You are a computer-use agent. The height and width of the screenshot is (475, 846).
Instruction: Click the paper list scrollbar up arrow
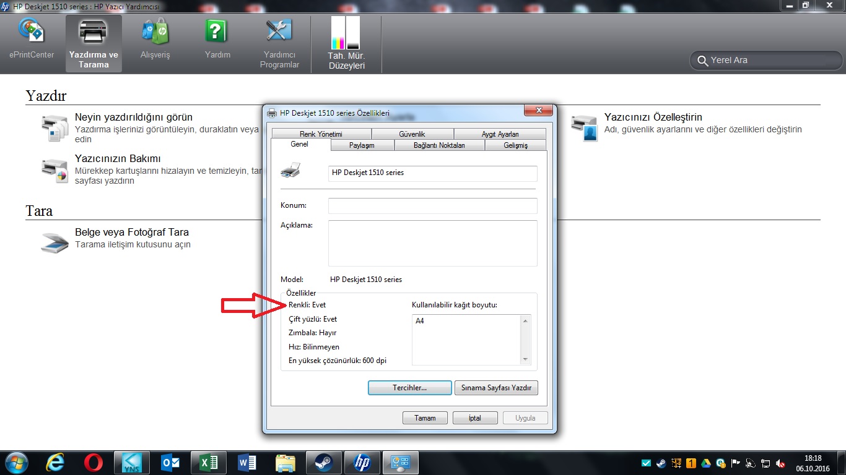point(526,320)
